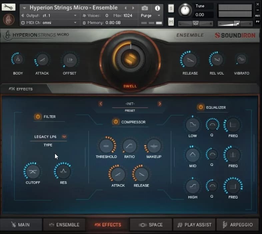
Task: Click the central SWELL dial
Action: pos(130,59)
